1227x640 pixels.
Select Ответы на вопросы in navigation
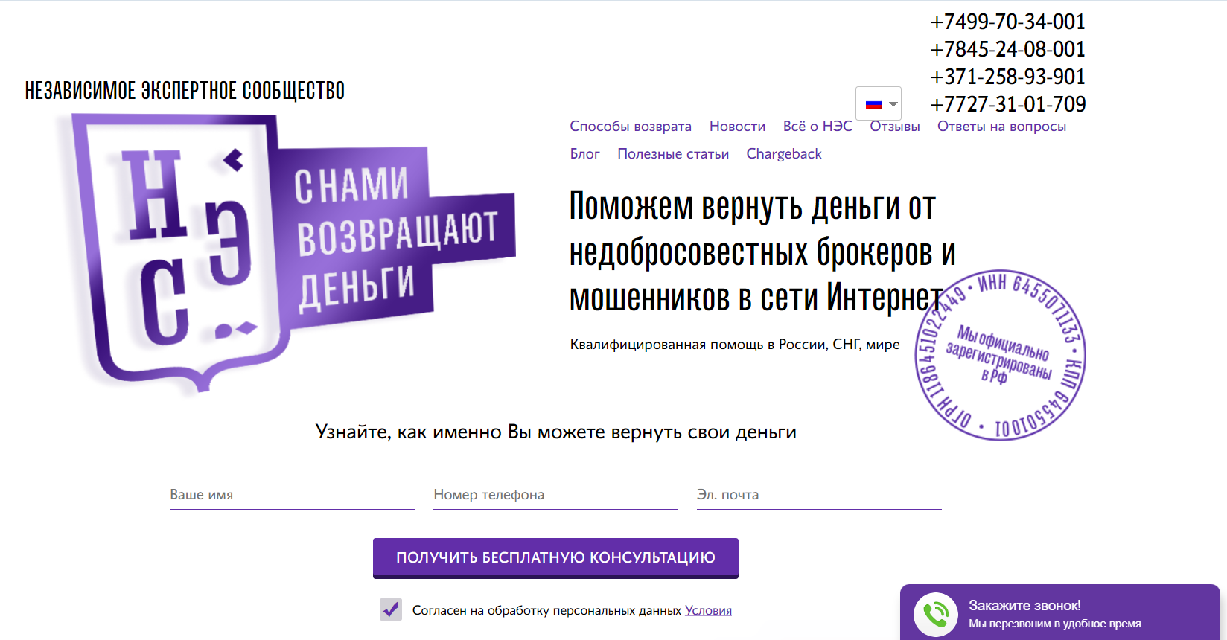pos(1001,127)
